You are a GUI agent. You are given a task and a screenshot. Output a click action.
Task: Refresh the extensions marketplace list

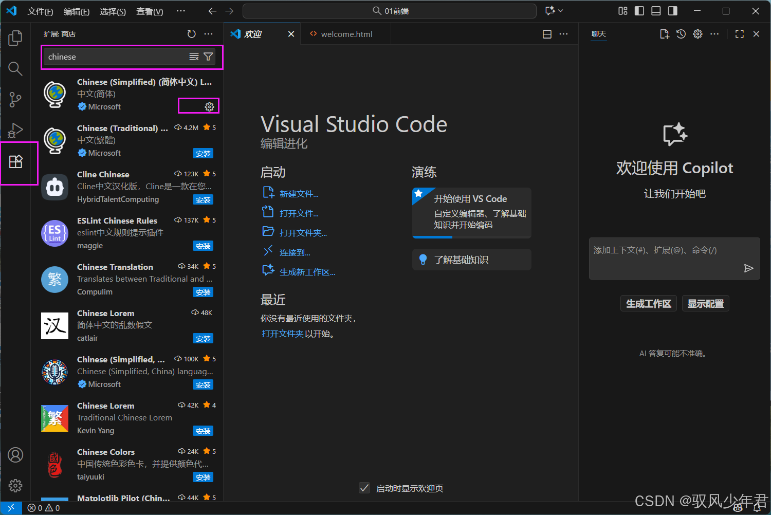(192, 34)
